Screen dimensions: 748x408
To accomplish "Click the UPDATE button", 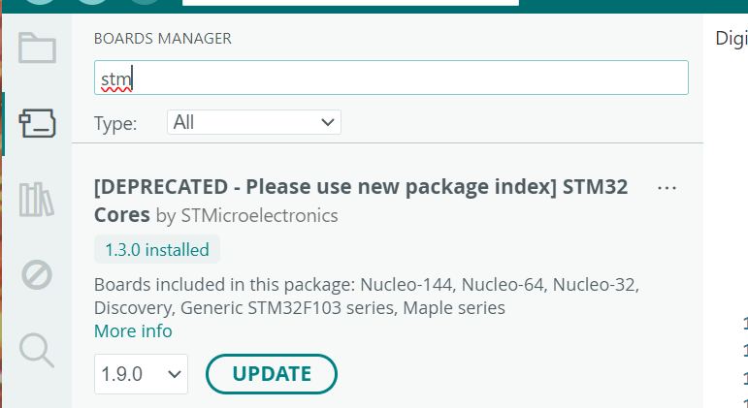I will [272, 374].
